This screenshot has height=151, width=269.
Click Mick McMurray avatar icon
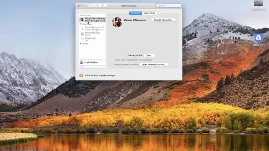point(82,34)
